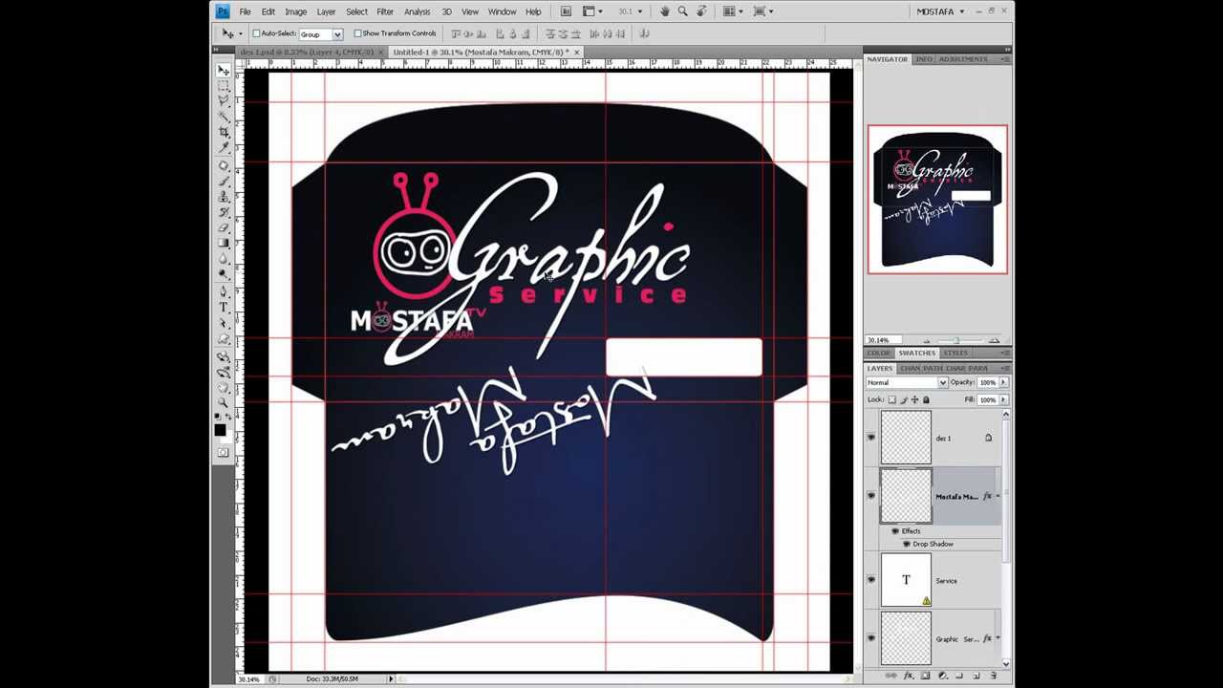Image resolution: width=1223 pixels, height=688 pixels.
Task: Select the Horizontal Type tool
Action: [x=224, y=307]
